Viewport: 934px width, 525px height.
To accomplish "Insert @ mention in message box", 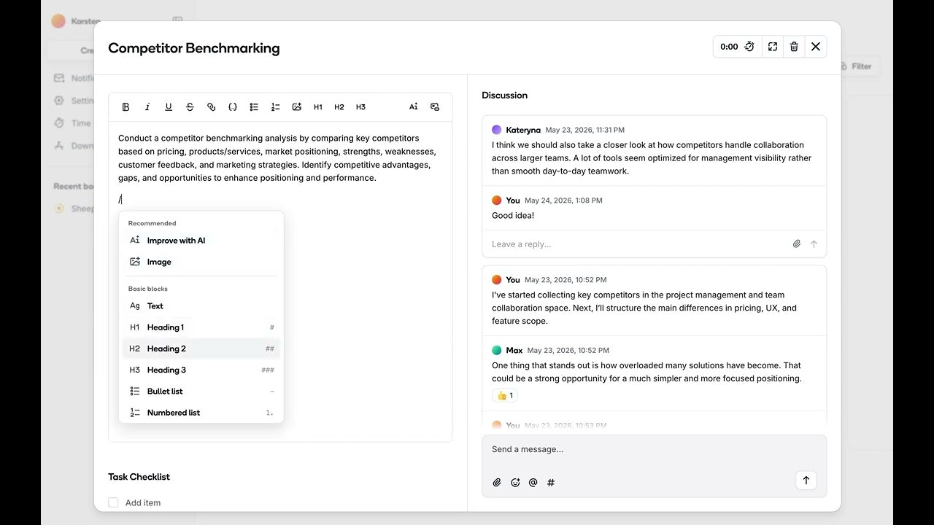I will pos(533,482).
